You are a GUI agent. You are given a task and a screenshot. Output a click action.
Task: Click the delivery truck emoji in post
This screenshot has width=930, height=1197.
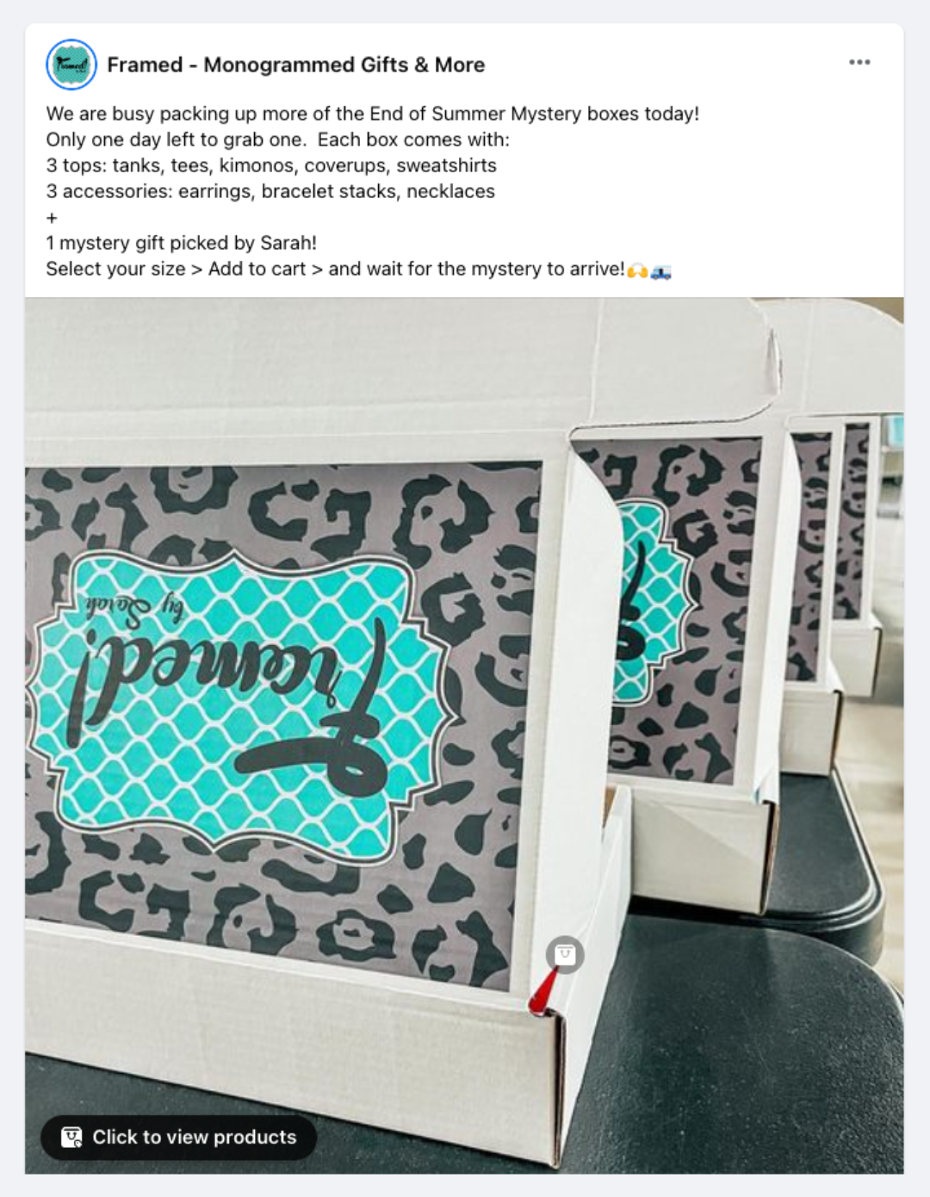660,271
